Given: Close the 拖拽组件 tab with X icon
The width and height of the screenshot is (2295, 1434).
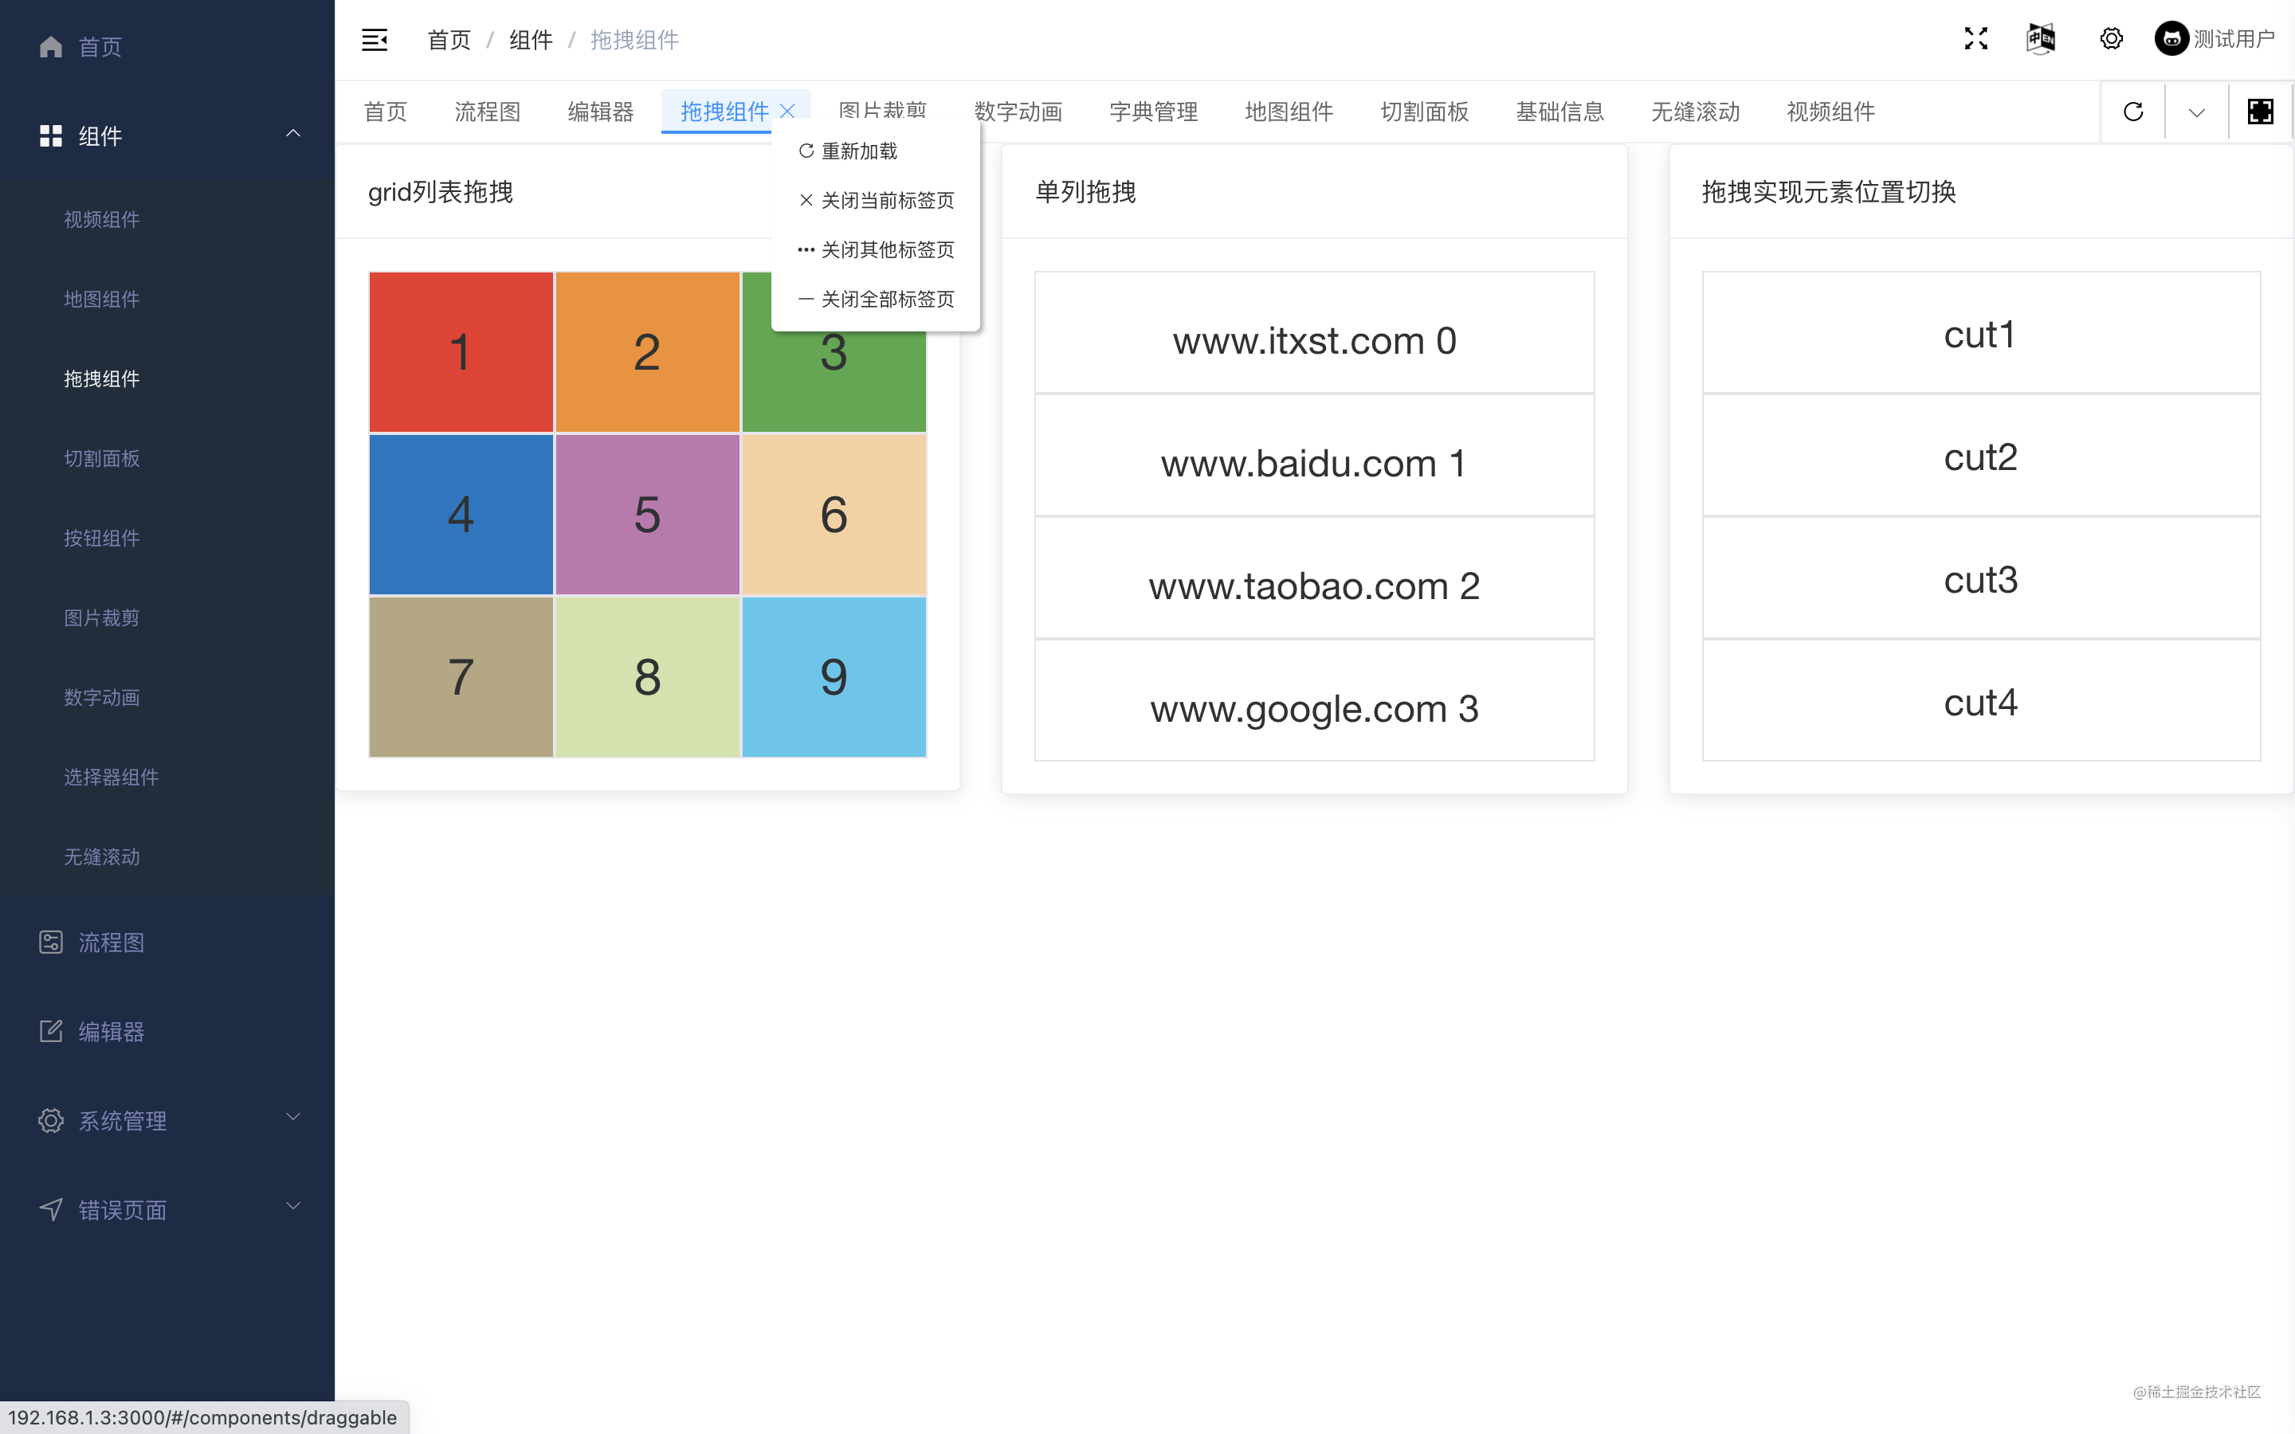Looking at the screenshot, I should (x=787, y=111).
